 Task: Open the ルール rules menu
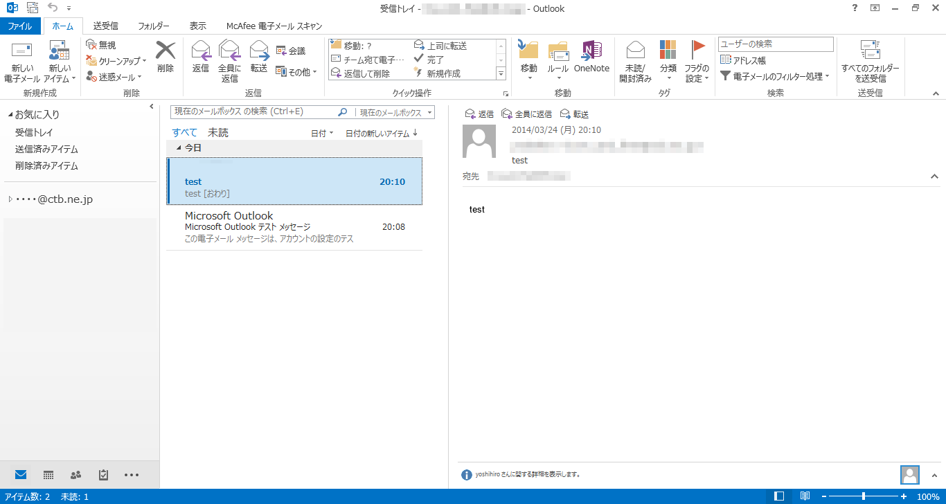pyautogui.click(x=557, y=61)
